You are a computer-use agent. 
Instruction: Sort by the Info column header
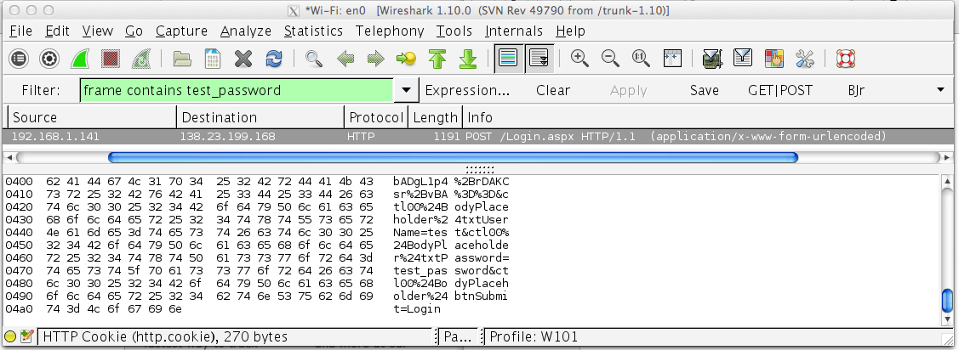pos(706,117)
